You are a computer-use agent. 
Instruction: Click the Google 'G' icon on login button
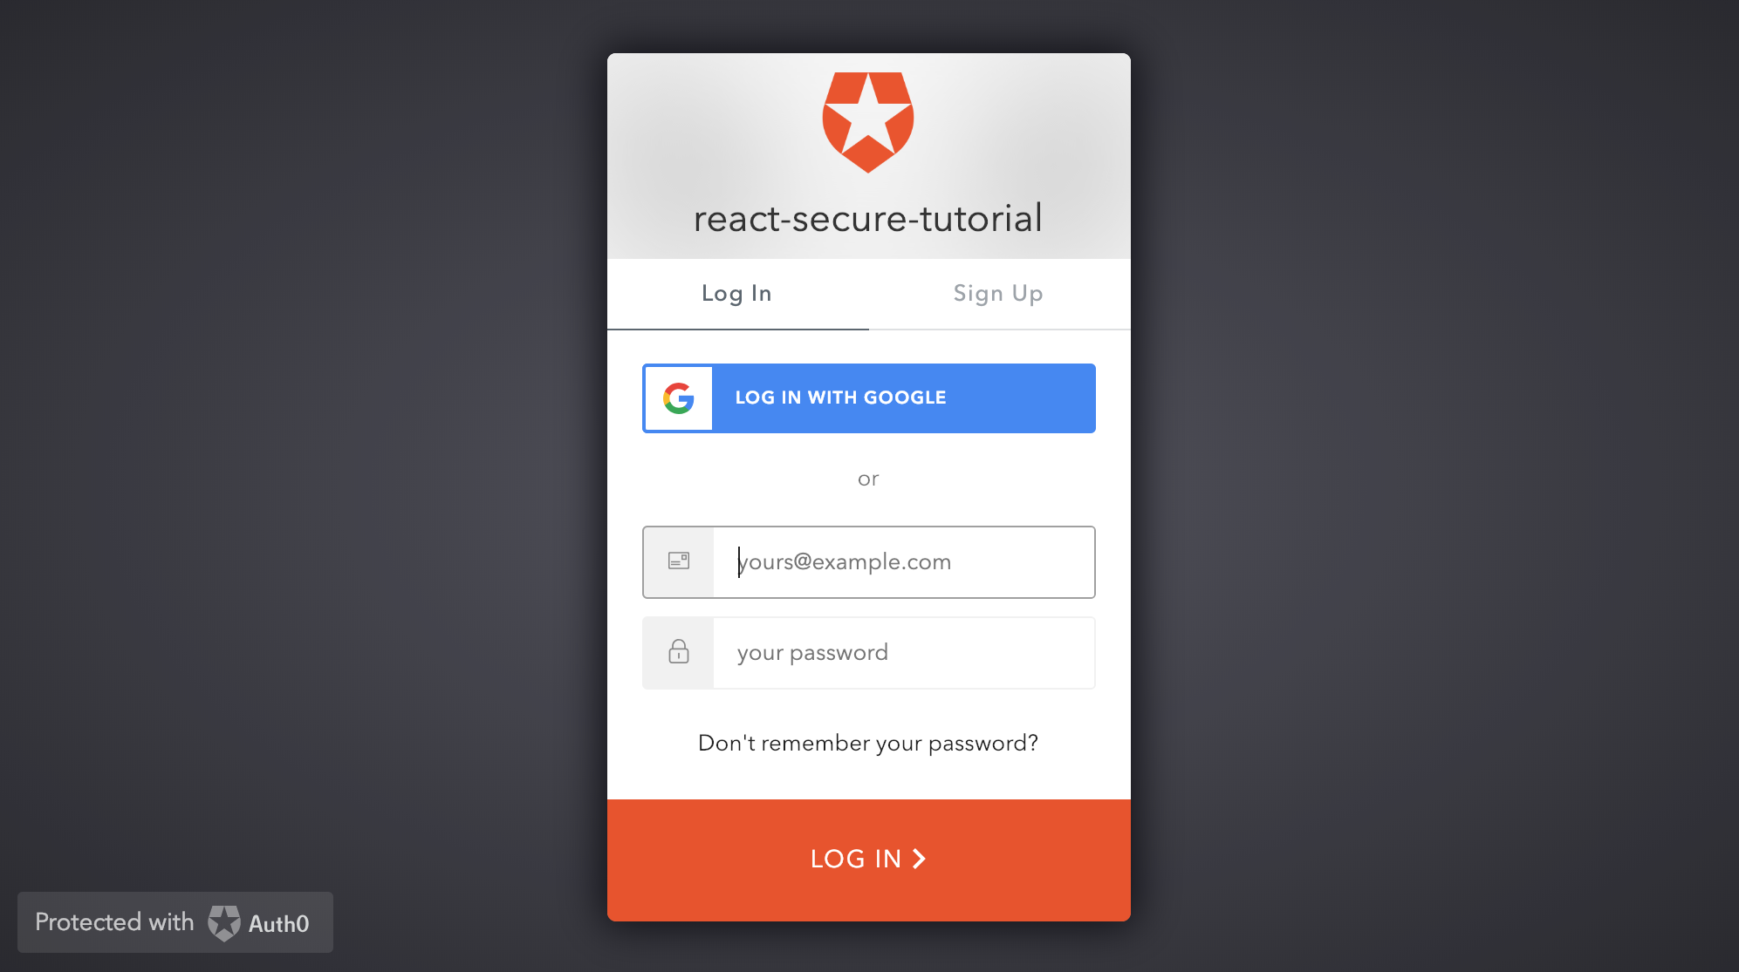pyautogui.click(x=677, y=398)
